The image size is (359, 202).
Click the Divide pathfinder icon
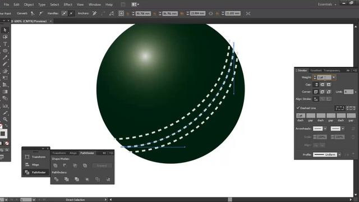click(56, 179)
